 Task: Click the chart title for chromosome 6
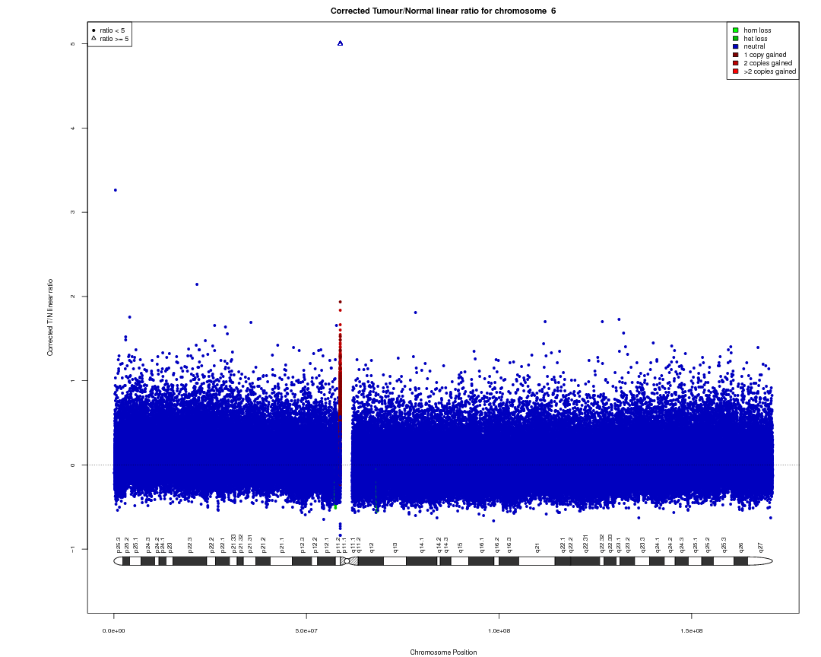click(443, 11)
